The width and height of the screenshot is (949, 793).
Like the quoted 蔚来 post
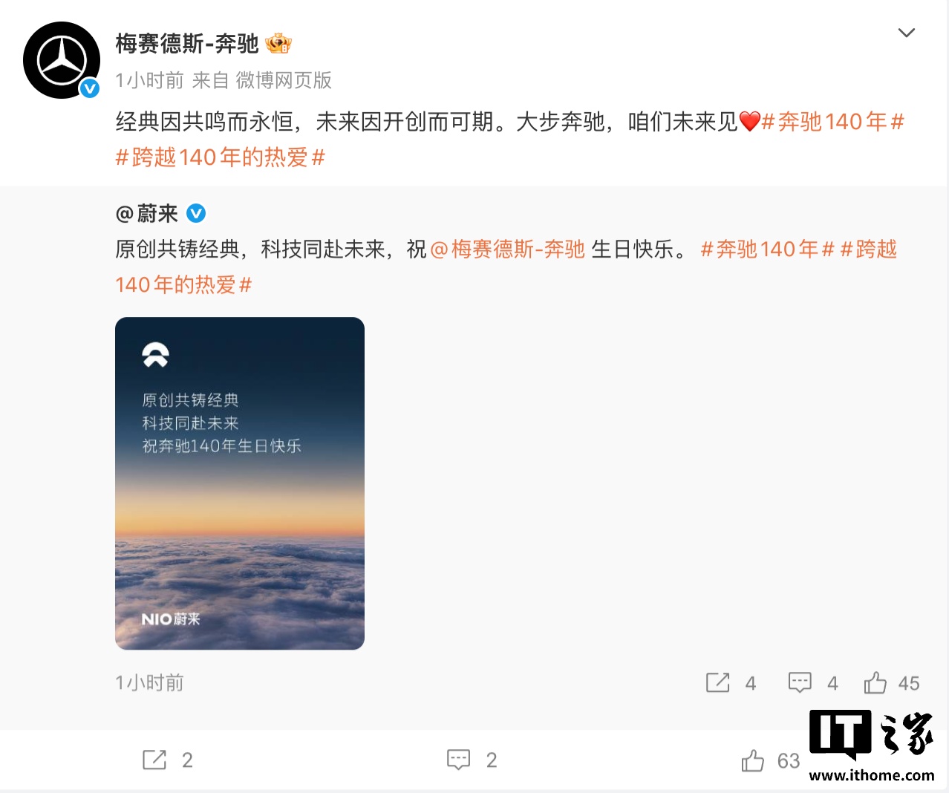pyautogui.click(x=875, y=682)
